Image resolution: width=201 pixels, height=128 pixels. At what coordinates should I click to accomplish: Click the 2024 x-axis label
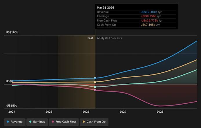pos(12,112)
